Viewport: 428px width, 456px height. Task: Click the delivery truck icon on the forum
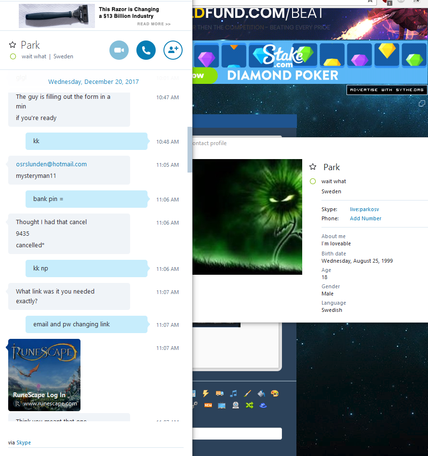click(219, 393)
